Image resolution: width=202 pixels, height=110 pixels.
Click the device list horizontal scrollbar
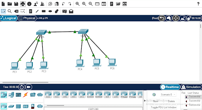coord(55,105)
